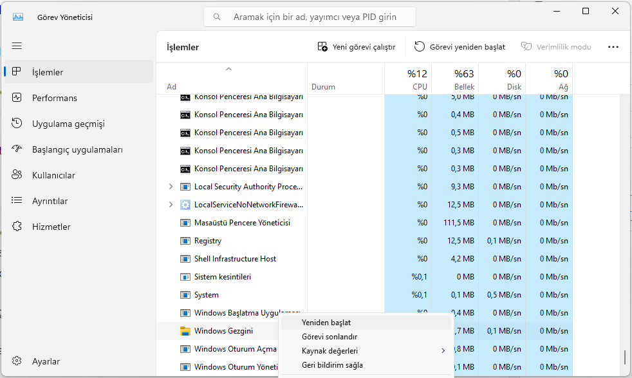Open Performans page in sidebar
The width and height of the screenshot is (632, 378).
[55, 98]
